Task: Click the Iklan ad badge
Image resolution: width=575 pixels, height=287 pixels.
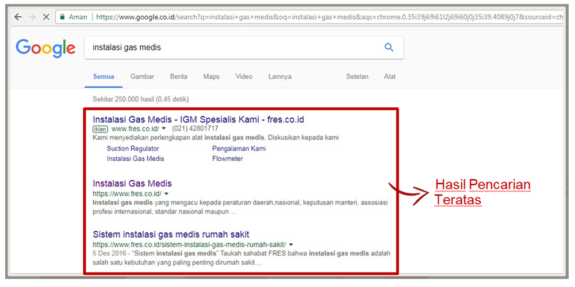Action: (x=100, y=129)
